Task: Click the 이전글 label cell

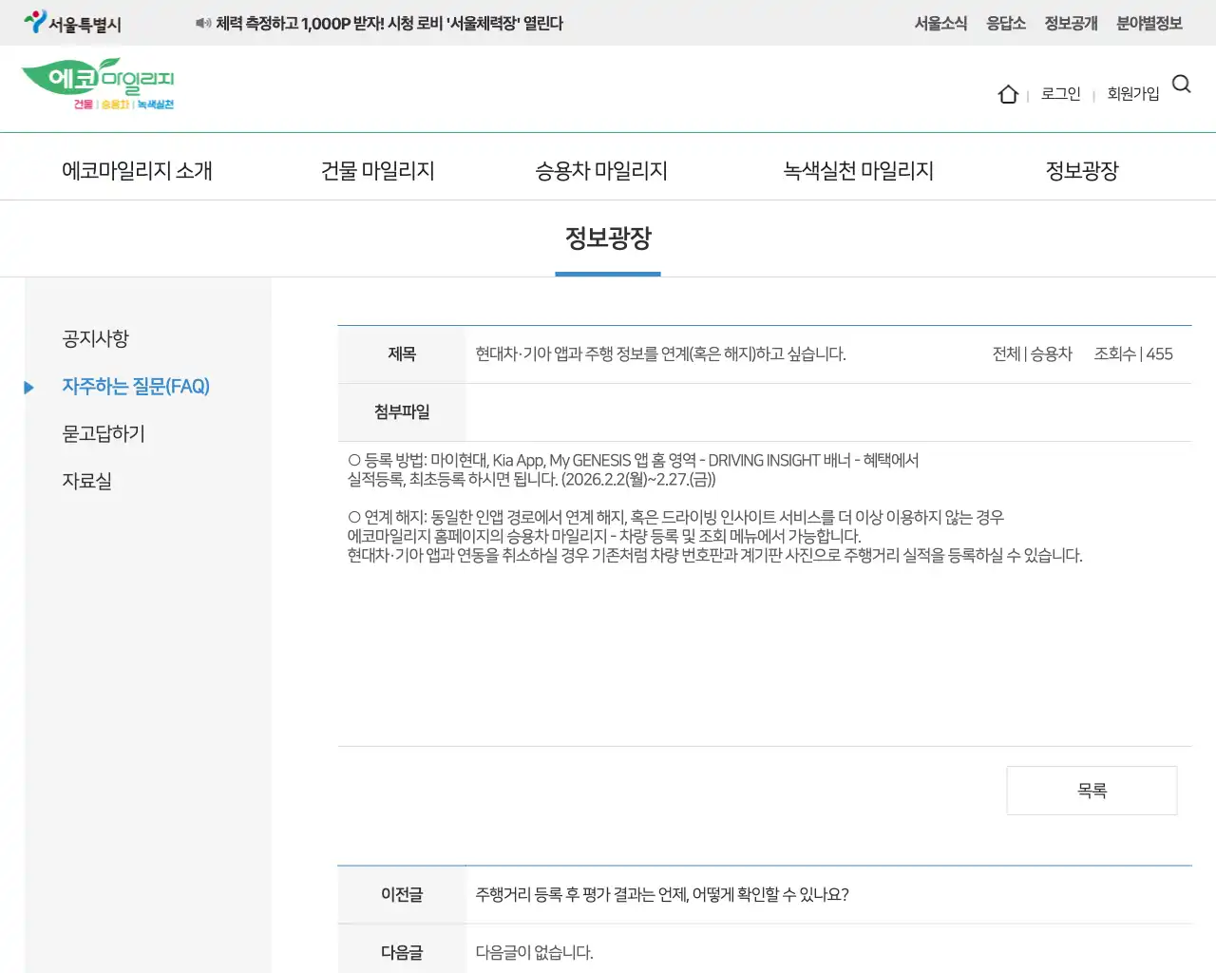Action: click(x=402, y=894)
